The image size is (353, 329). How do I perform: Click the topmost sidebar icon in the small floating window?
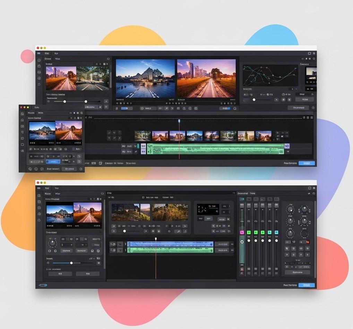22,114
